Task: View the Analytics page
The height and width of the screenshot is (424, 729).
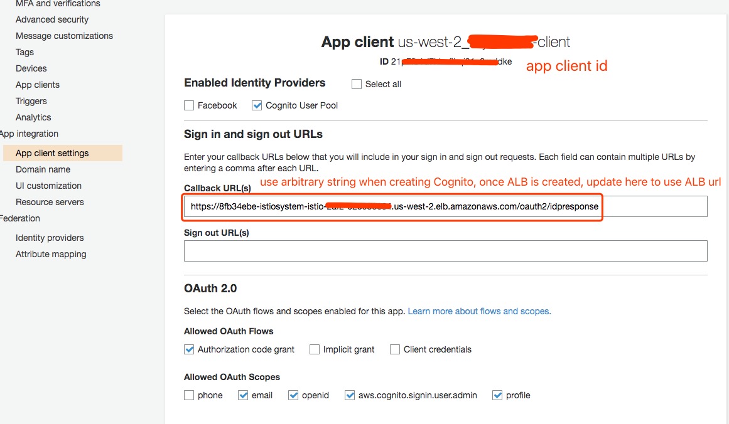Action: pyautogui.click(x=33, y=117)
